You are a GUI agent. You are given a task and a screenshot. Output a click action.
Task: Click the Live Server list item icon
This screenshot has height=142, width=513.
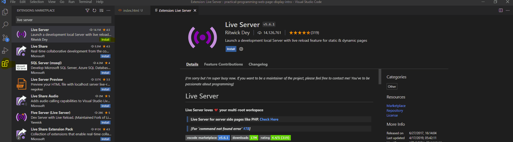coord(21,34)
